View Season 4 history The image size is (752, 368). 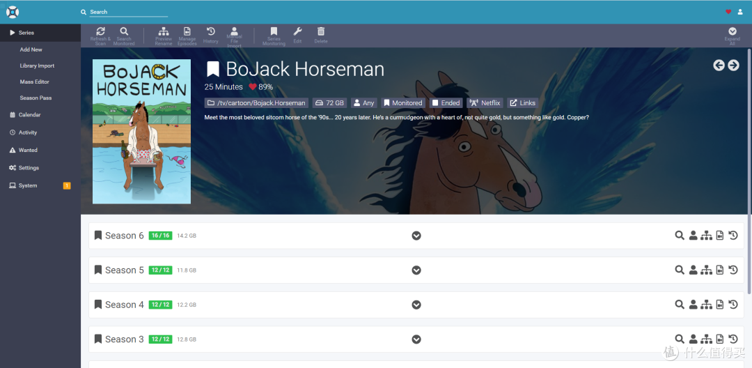pyautogui.click(x=733, y=304)
